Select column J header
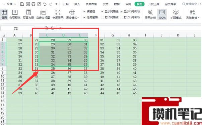 (162, 35)
